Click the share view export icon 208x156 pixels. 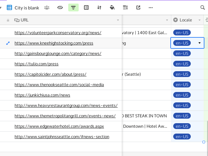[138, 7]
